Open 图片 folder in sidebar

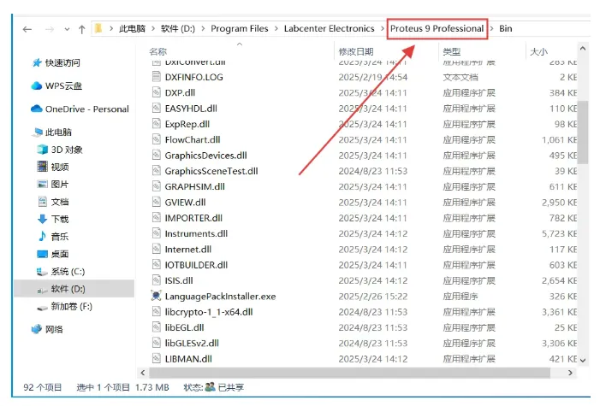coord(60,185)
